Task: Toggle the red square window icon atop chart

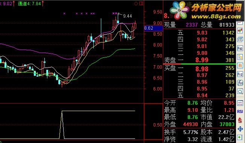Action: click(x=141, y=3)
